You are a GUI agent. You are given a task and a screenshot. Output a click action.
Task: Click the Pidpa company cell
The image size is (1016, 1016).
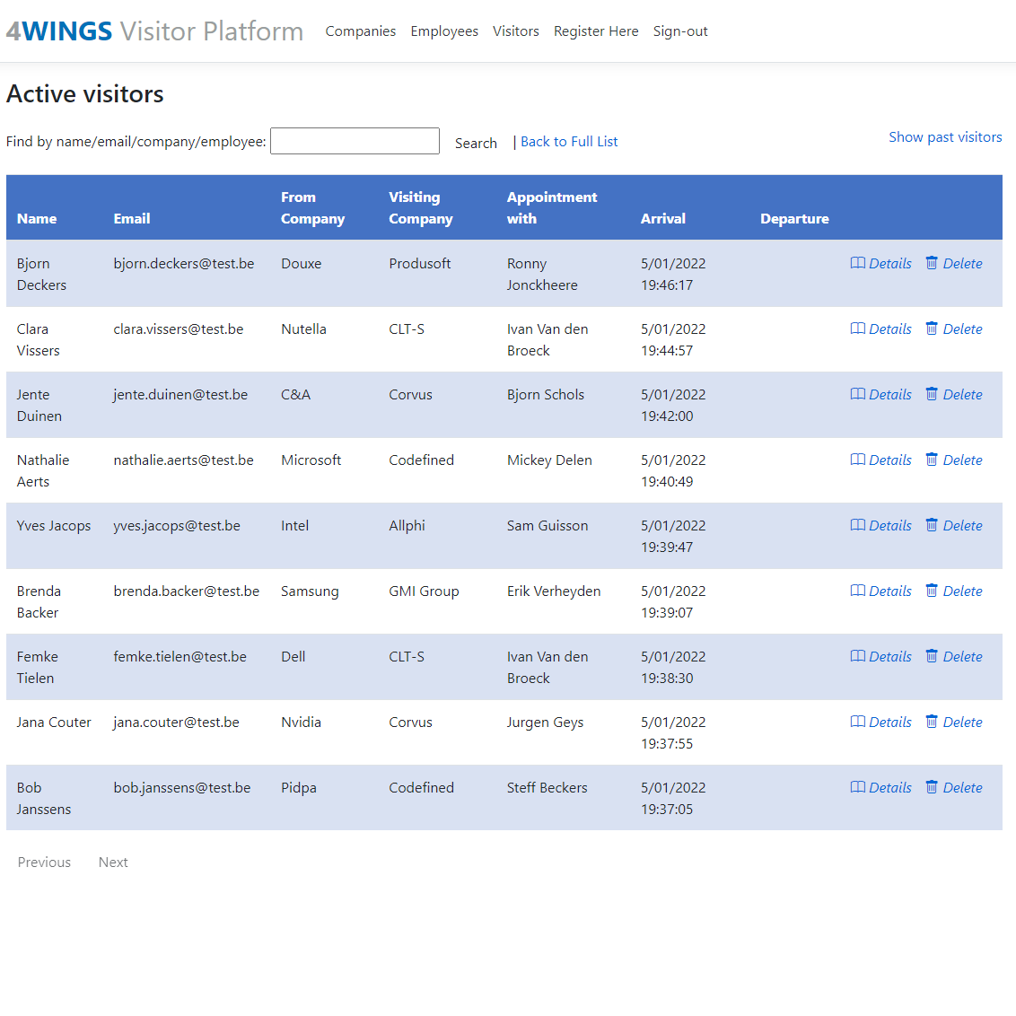298,786
